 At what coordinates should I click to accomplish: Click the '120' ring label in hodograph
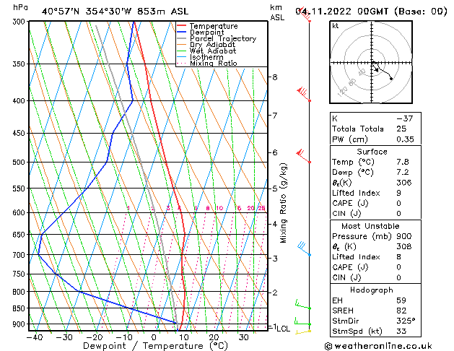(343, 91)
